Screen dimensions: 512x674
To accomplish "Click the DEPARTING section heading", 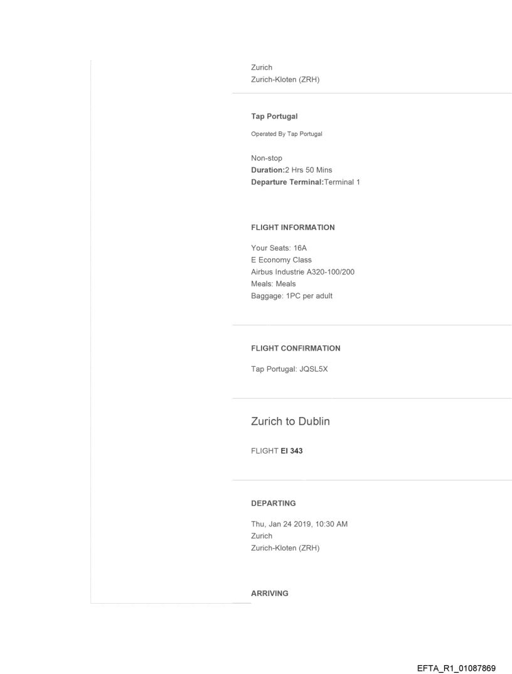I will 273,503.
